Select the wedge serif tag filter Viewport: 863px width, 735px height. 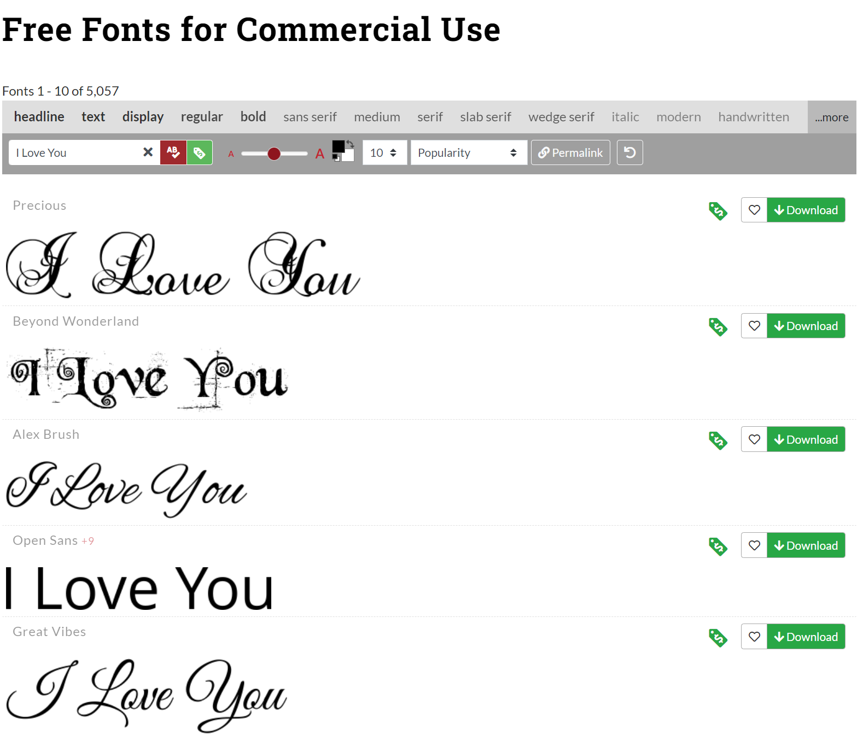click(x=561, y=117)
